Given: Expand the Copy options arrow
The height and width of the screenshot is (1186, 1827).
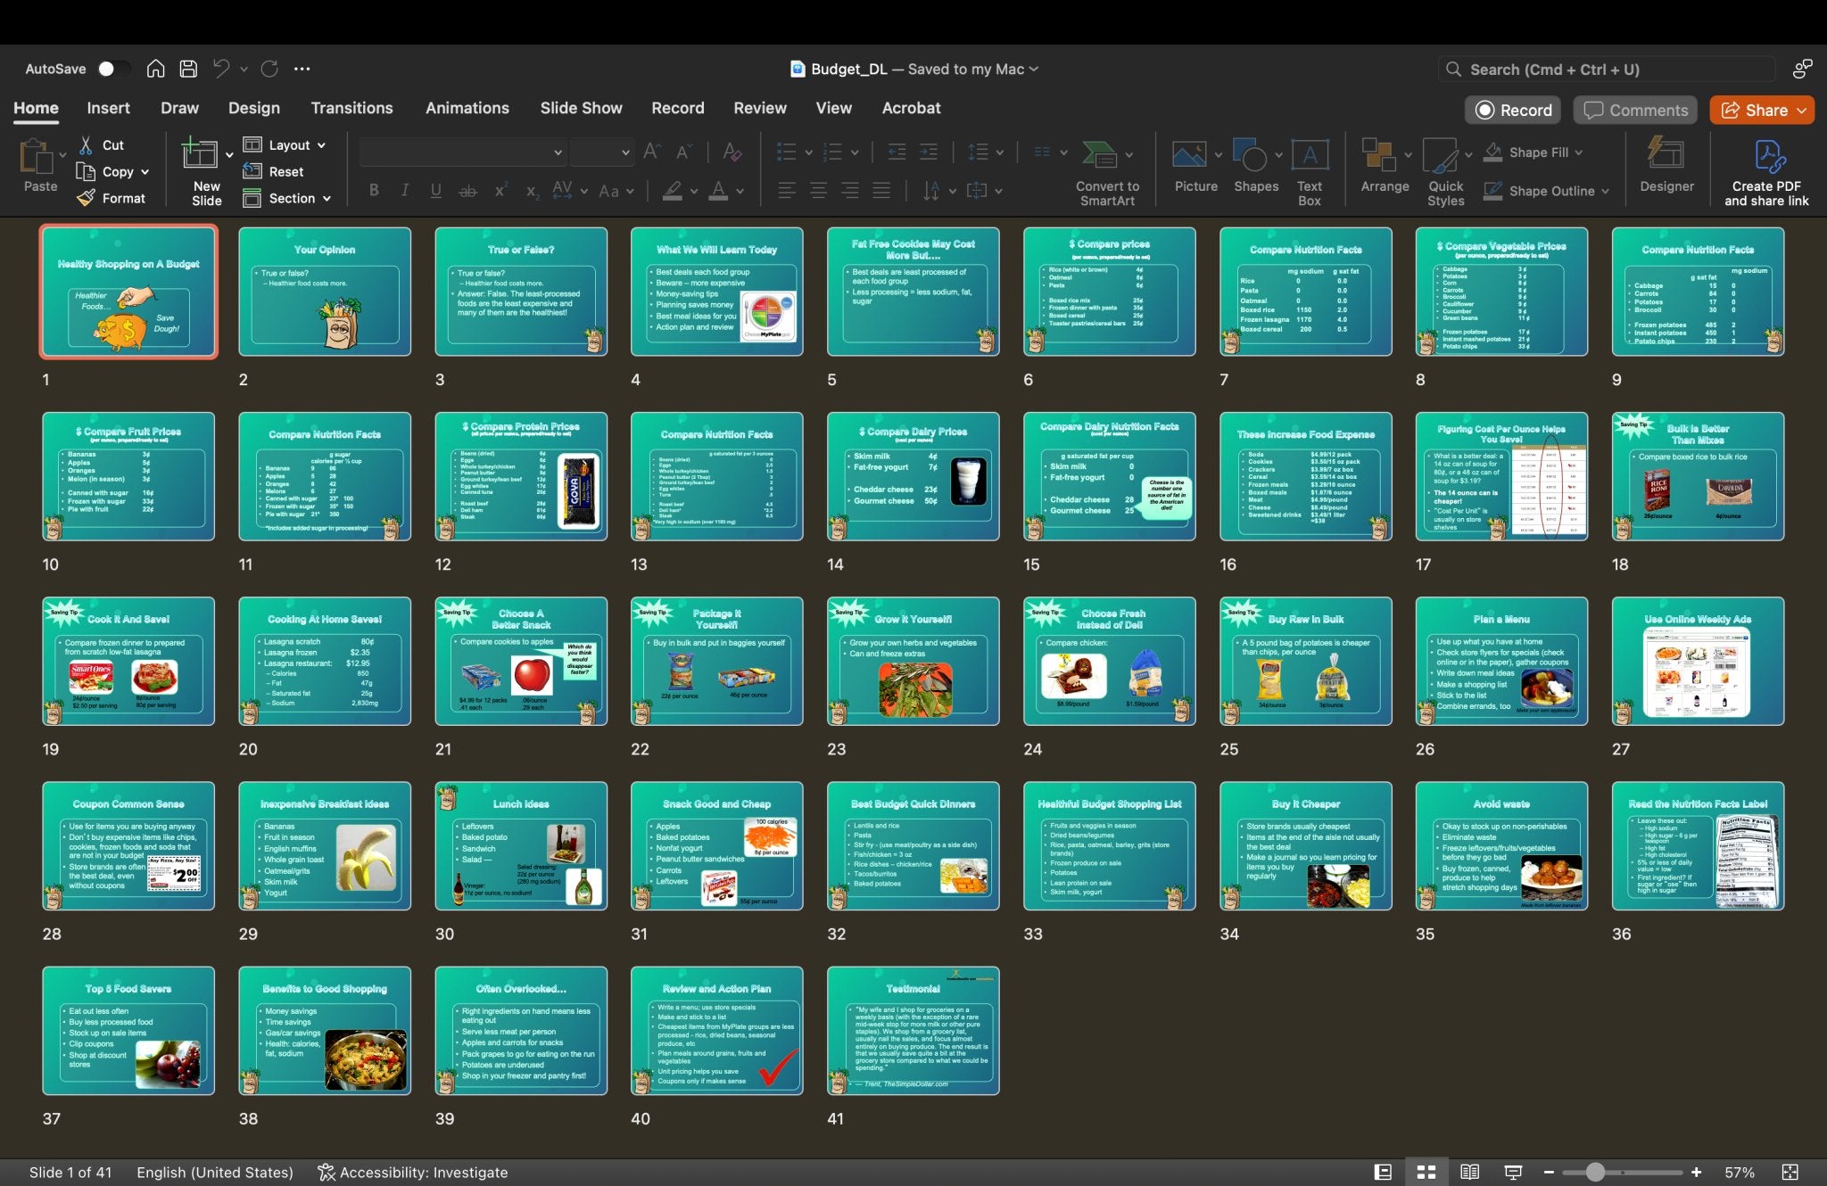Looking at the screenshot, I should pos(145,171).
